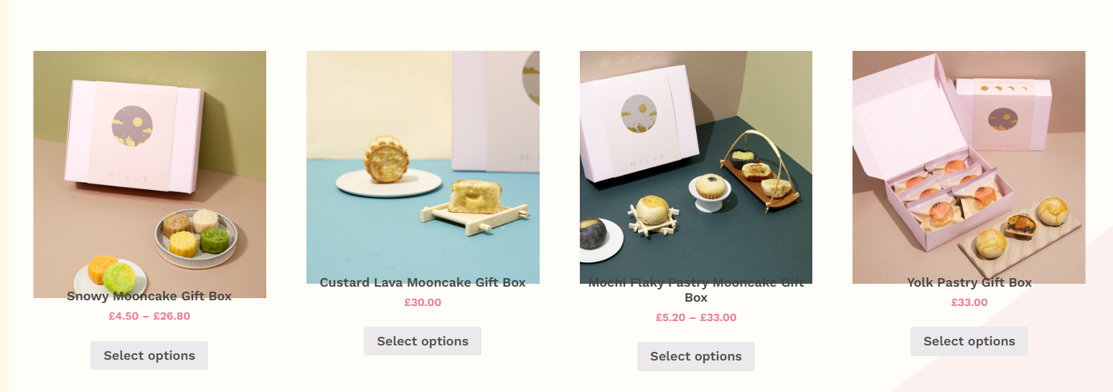Click the moon logo on Mochi Pastry box
The width and height of the screenshot is (1113, 392).
pos(639,114)
